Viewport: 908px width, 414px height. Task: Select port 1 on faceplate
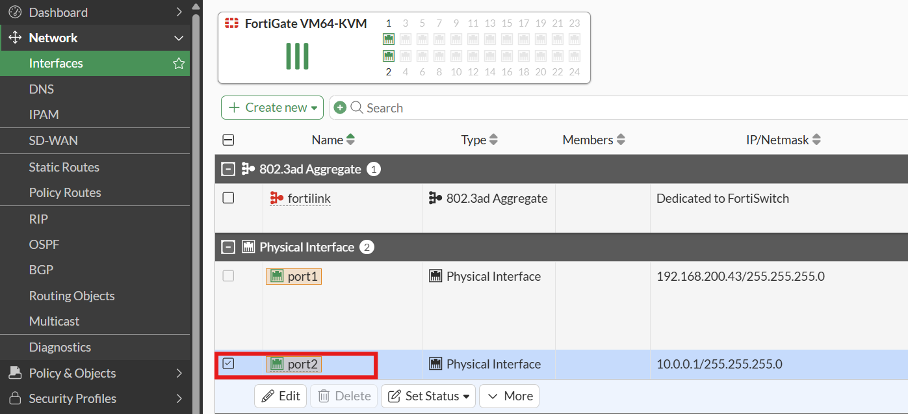[x=389, y=39]
